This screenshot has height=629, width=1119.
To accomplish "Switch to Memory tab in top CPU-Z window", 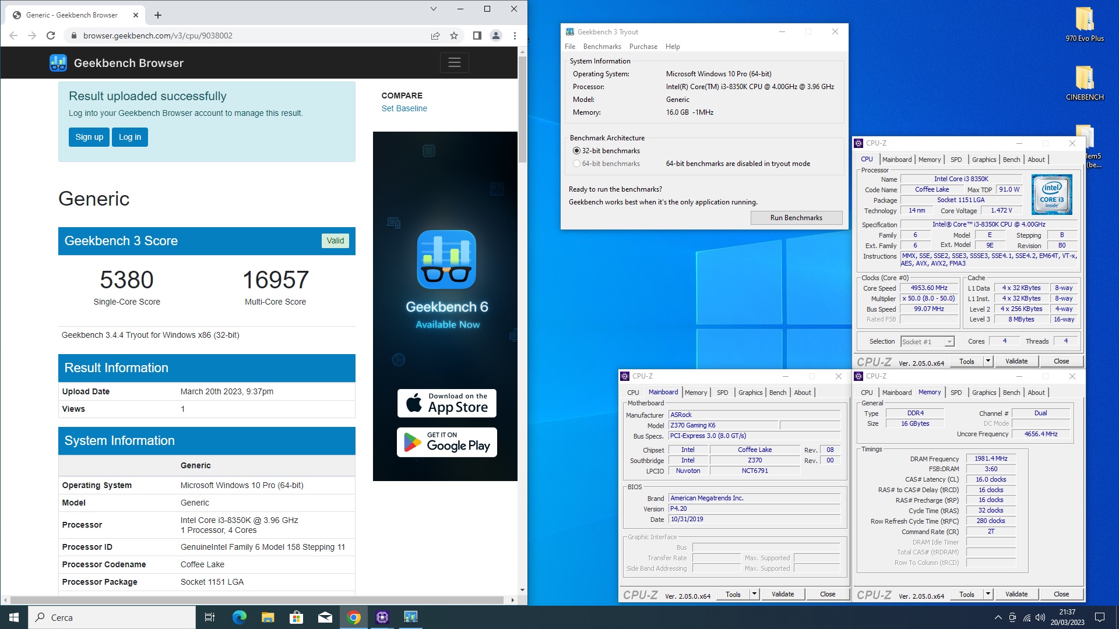I will pos(929,160).
